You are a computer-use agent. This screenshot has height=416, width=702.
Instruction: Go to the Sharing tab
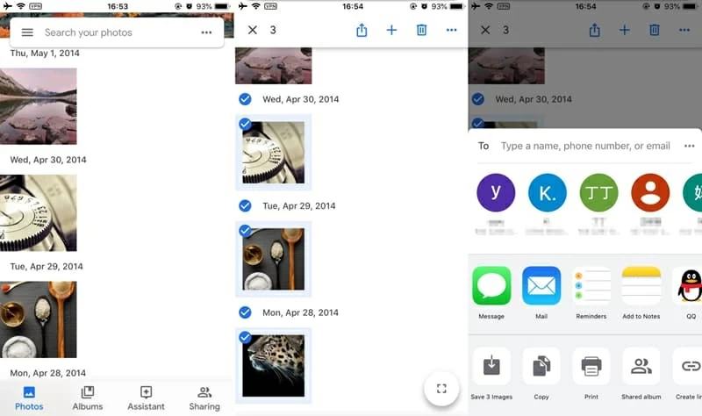click(x=204, y=398)
